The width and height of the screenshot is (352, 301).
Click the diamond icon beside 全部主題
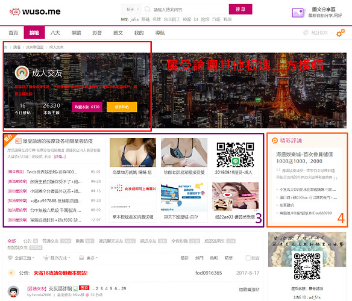tap(10, 258)
